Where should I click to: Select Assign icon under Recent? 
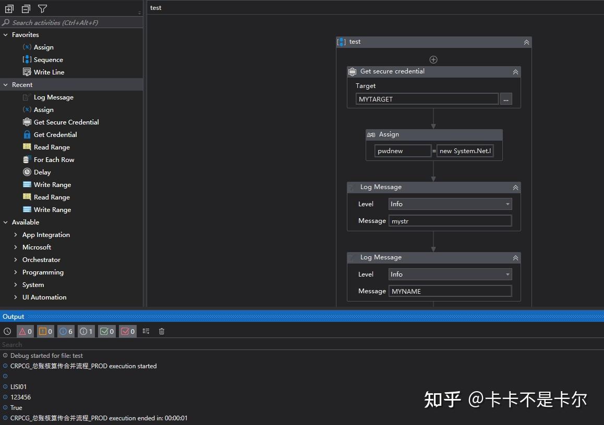coord(27,109)
